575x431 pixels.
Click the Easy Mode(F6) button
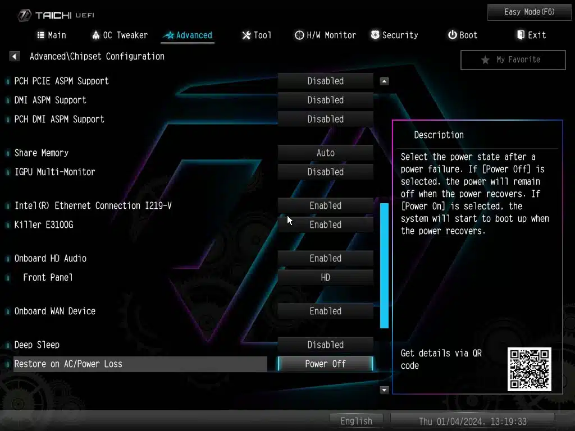[x=530, y=12]
